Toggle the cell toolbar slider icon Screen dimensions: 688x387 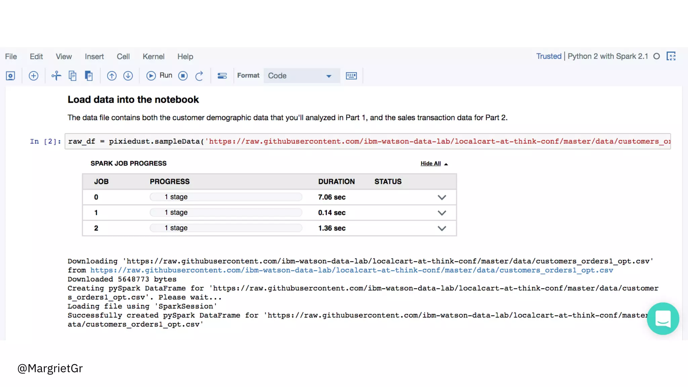click(222, 76)
